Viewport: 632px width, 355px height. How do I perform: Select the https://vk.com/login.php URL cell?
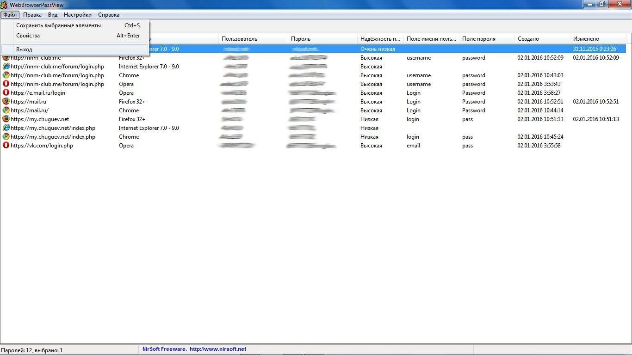click(42, 146)
